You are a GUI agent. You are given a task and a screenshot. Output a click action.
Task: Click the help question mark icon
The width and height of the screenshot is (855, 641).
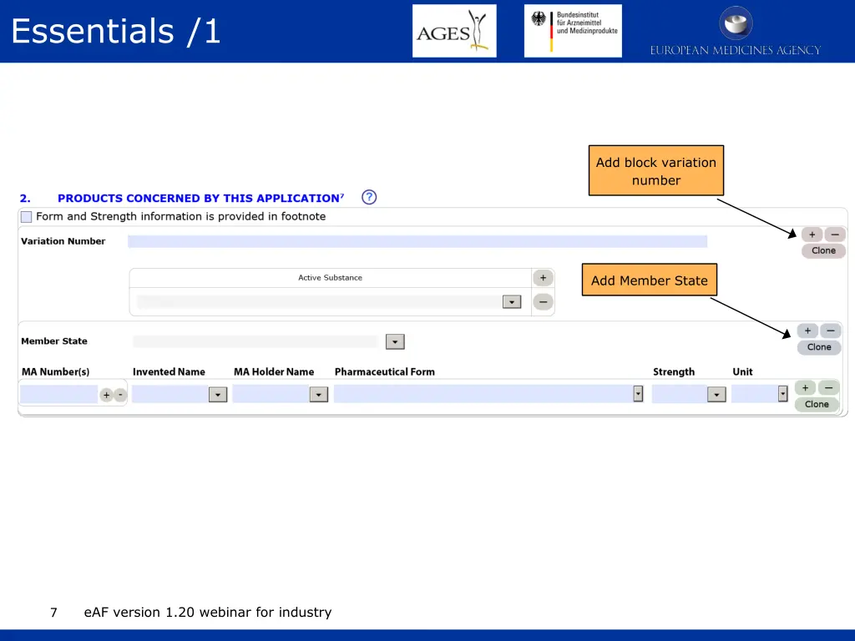[x=369, y=197]
